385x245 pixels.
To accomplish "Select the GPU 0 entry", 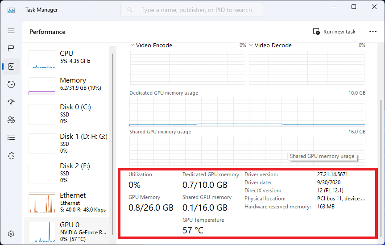I will click(x=66, y=231).
